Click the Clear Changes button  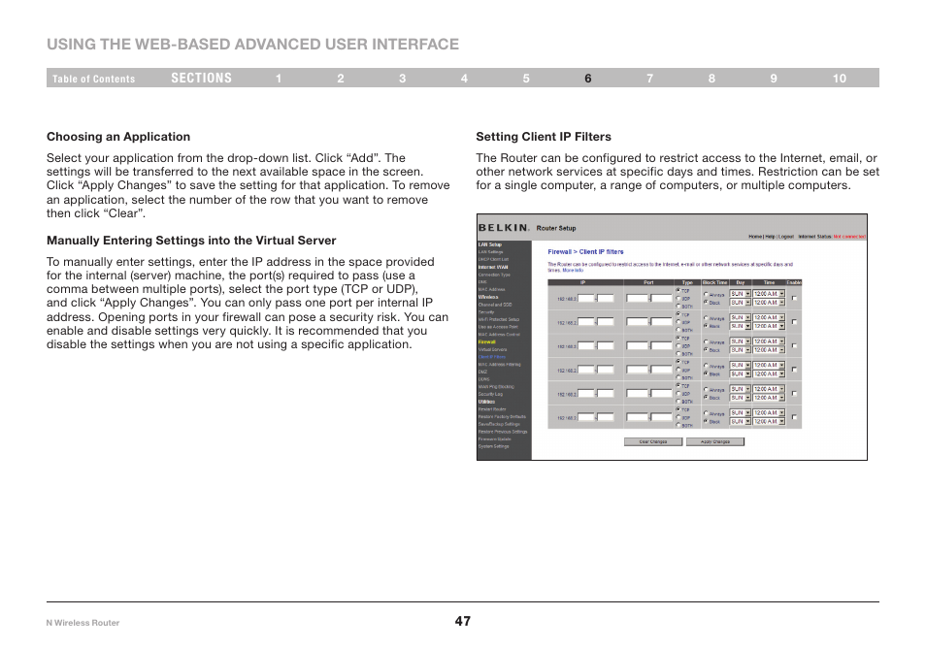(653, 441)
